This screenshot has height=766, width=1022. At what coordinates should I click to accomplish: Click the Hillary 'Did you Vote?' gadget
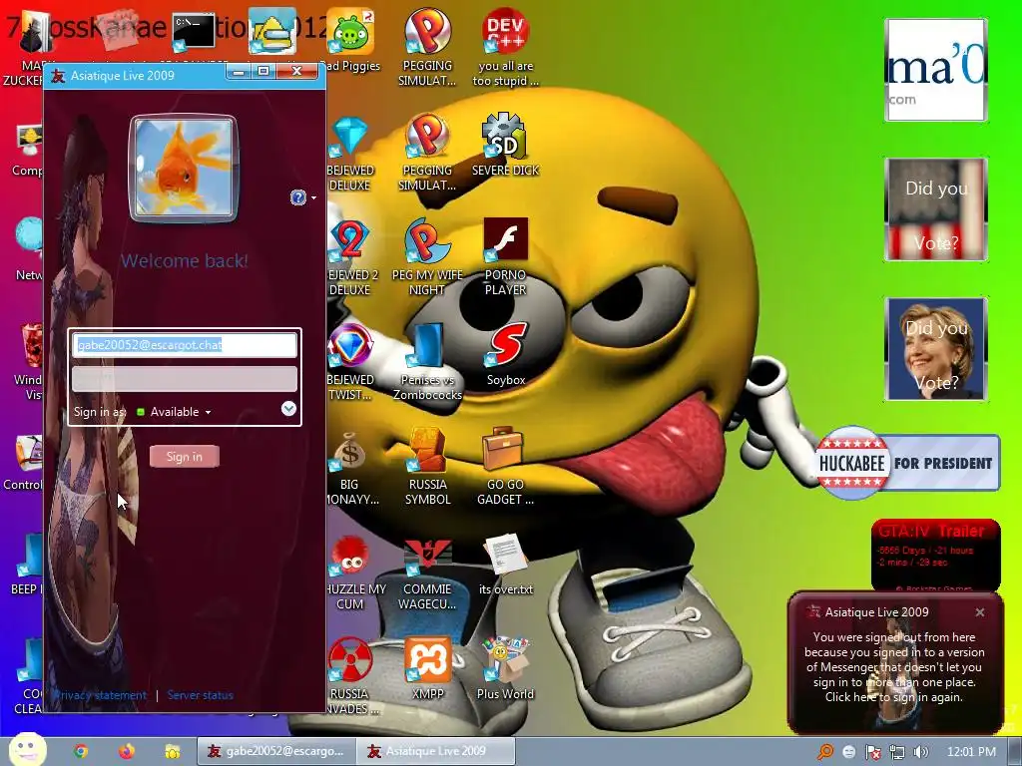coord(936,349)
